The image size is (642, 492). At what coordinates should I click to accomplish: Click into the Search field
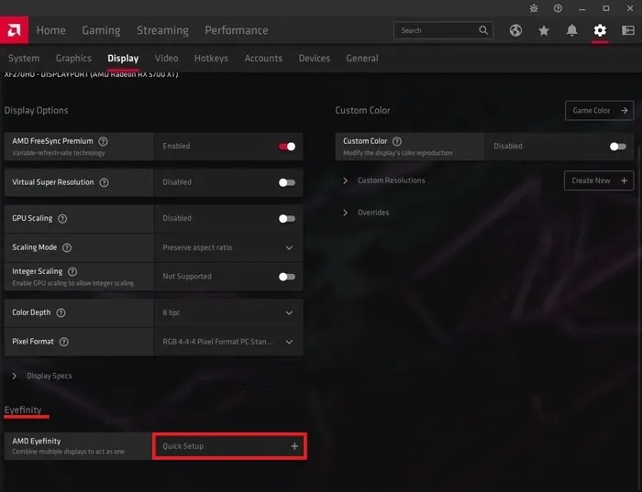point(436,30)
